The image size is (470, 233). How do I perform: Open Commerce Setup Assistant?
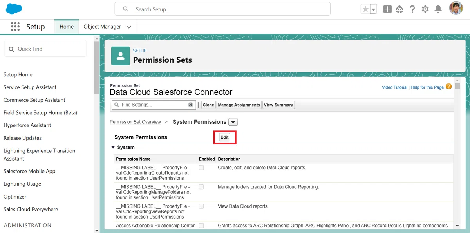point(34,100)
